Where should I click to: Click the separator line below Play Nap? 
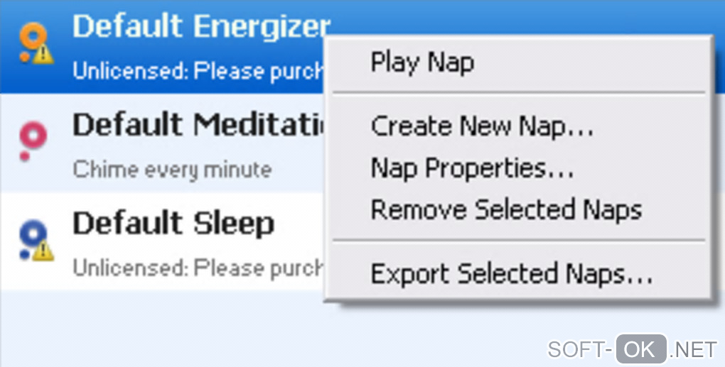pyautogui.click(x=519, y=92)
